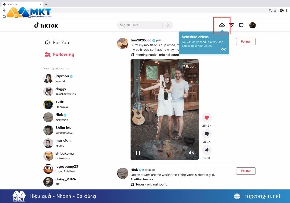The height and width of the screenshot is (203, 290).
Task: Open cutie account in sidebar
Action: 56,104
